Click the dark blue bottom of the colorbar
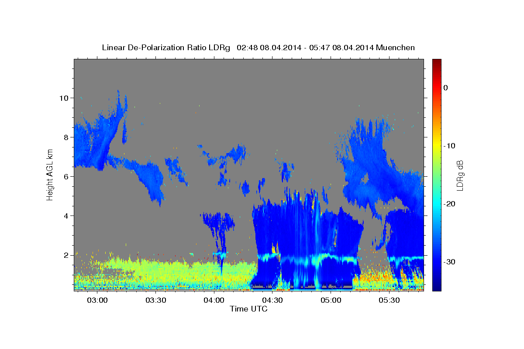The image size is (524, 349). pos(437,286)
